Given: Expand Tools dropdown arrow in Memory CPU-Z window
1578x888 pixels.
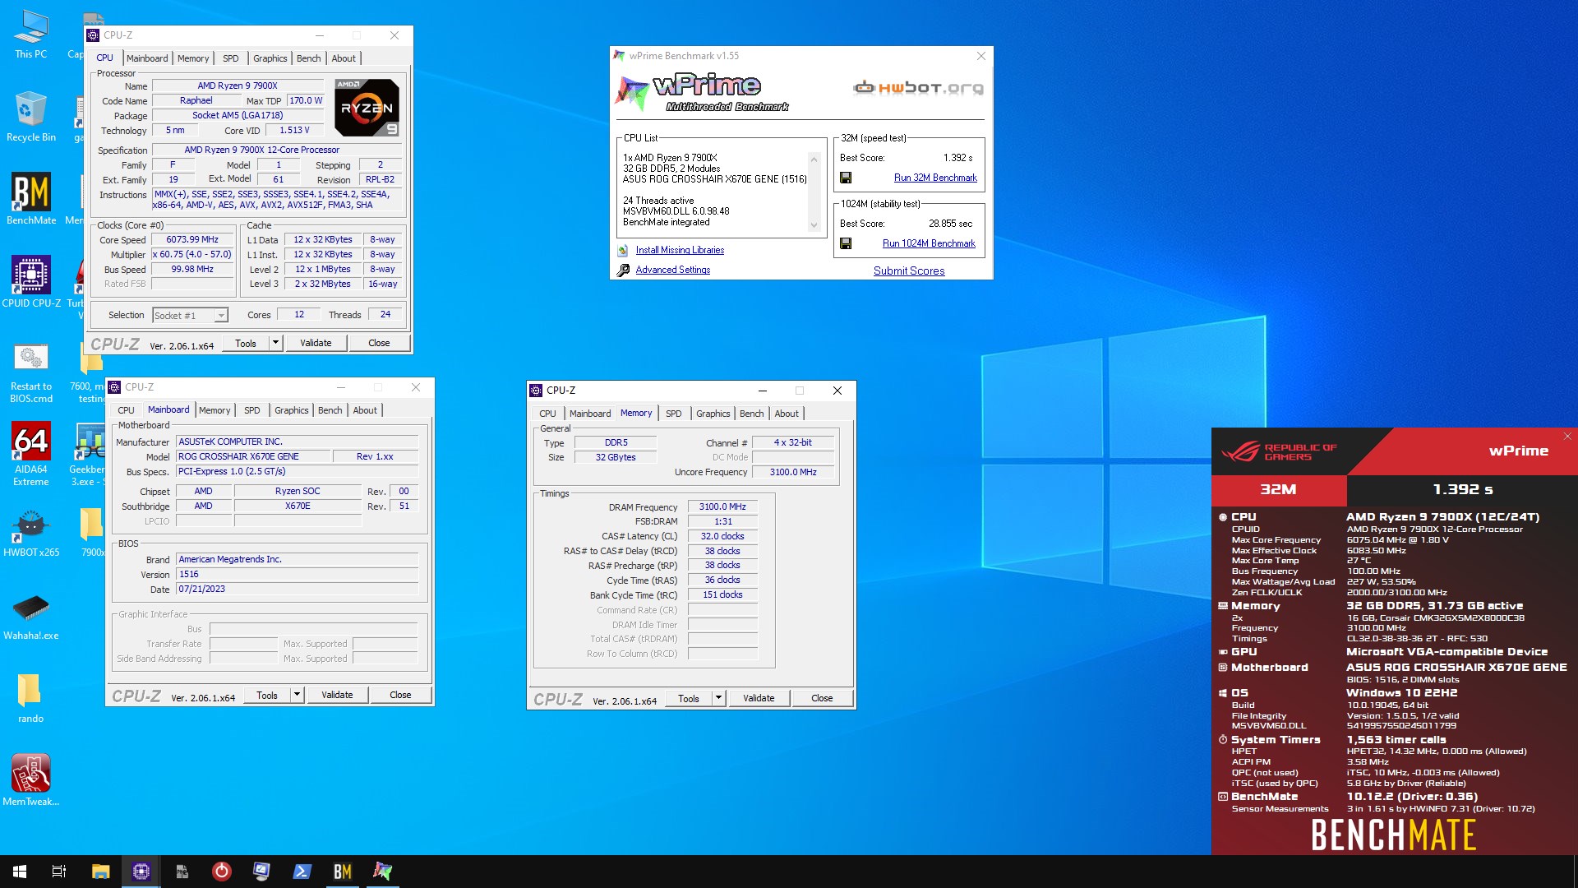Looking at the screenshot, I should pos(718,698).
